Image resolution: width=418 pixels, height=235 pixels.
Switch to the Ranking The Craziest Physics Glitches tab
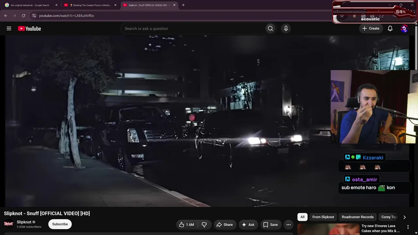[90, 5]
